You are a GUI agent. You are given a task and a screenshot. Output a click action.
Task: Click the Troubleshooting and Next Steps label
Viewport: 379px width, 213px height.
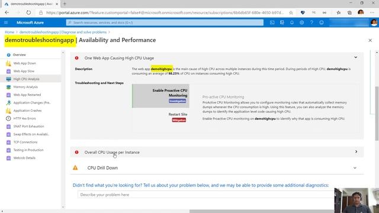[99, 83]
